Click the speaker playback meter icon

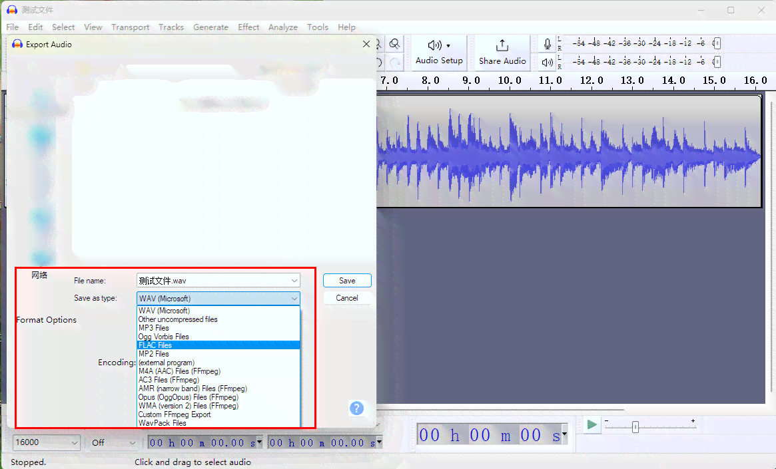tap(547, 63)
